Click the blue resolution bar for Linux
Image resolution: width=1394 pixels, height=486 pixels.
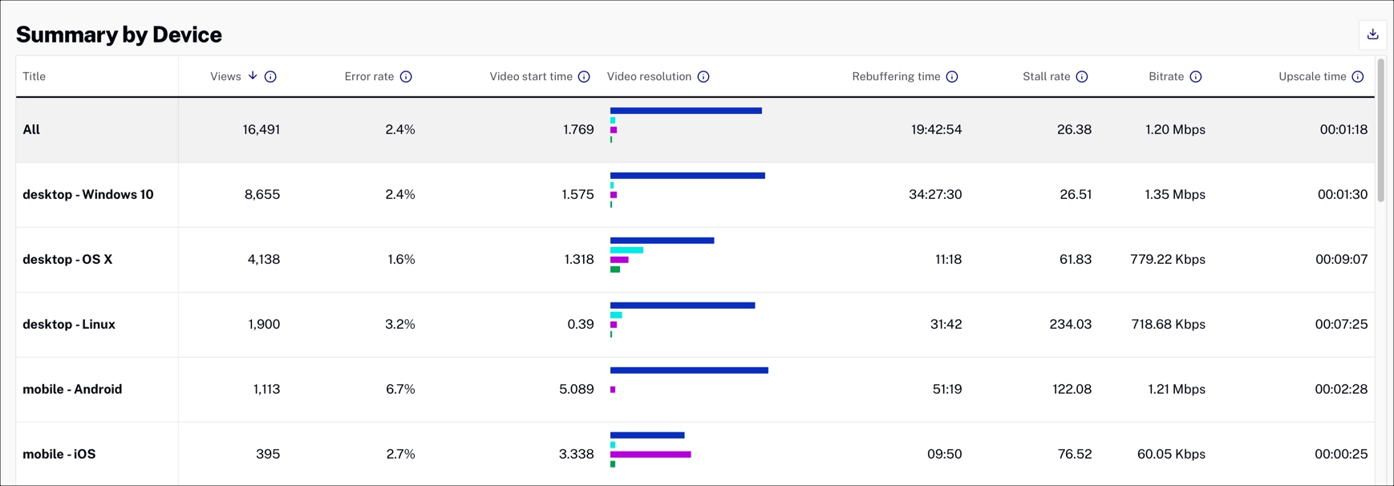coord(682,306)
